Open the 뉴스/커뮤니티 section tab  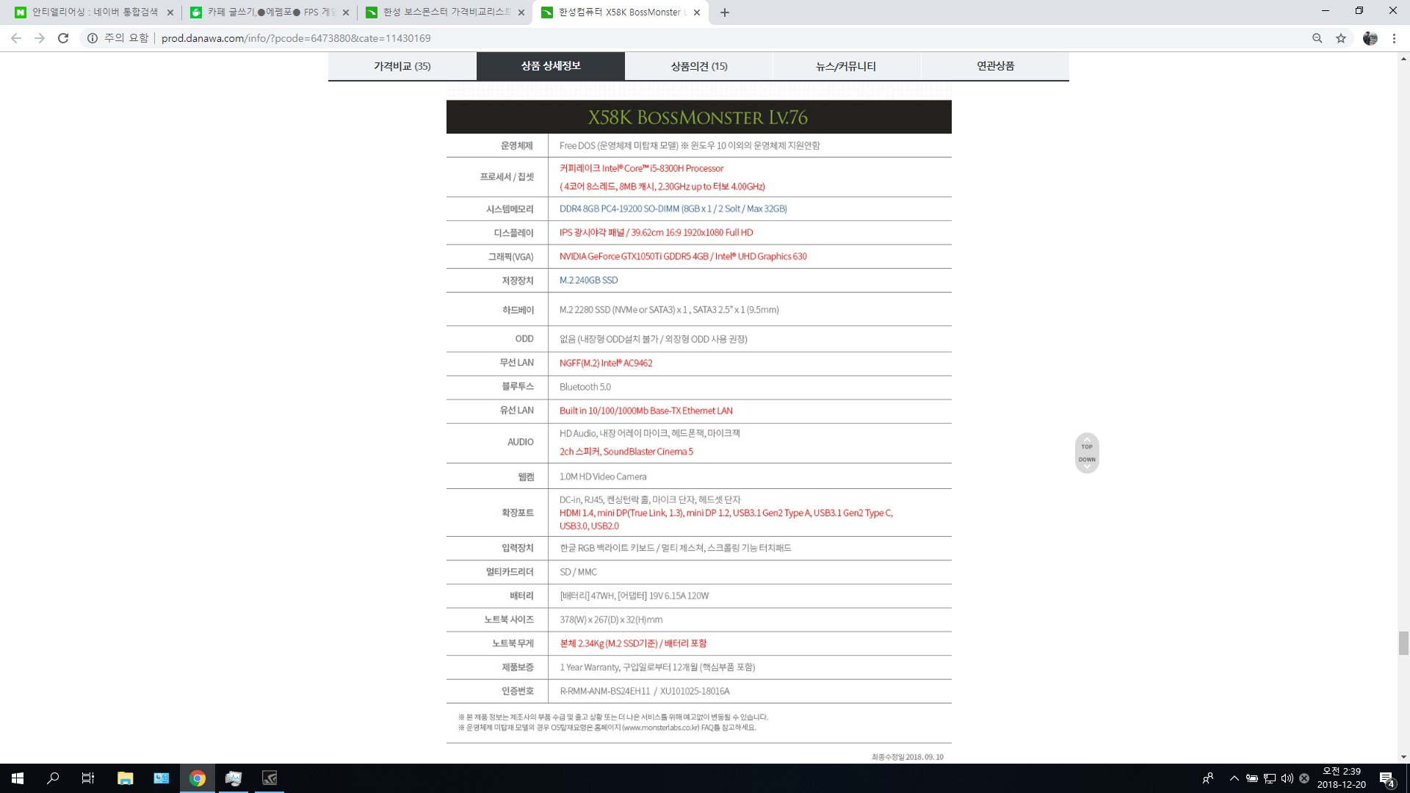846,66
